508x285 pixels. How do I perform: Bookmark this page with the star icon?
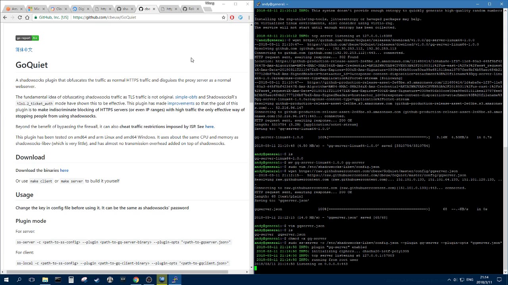223,17
